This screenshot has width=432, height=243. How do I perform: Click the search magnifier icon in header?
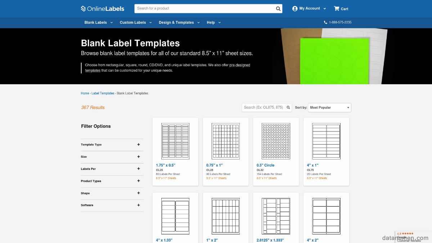pos(278,9)
